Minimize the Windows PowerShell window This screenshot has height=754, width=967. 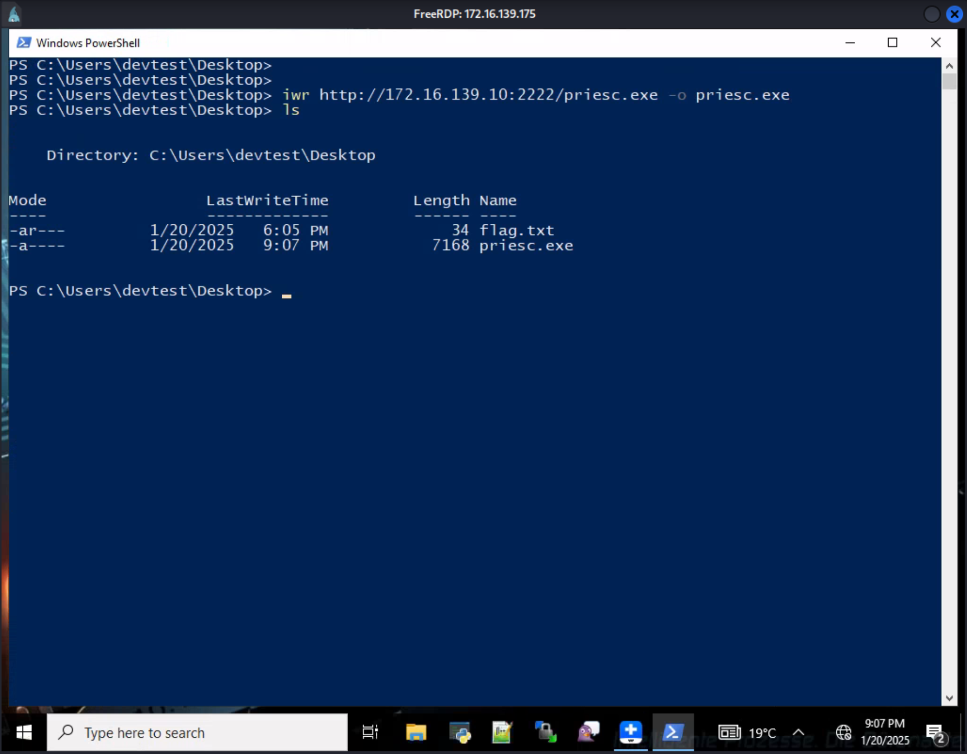[850, 43]
